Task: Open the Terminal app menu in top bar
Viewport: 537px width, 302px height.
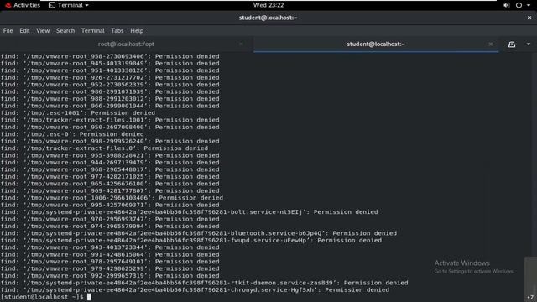Action: [69, 5]
